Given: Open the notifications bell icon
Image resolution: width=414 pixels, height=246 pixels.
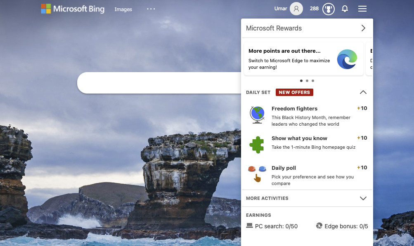Looking at the screenshot, I should (x=345, y=9).
